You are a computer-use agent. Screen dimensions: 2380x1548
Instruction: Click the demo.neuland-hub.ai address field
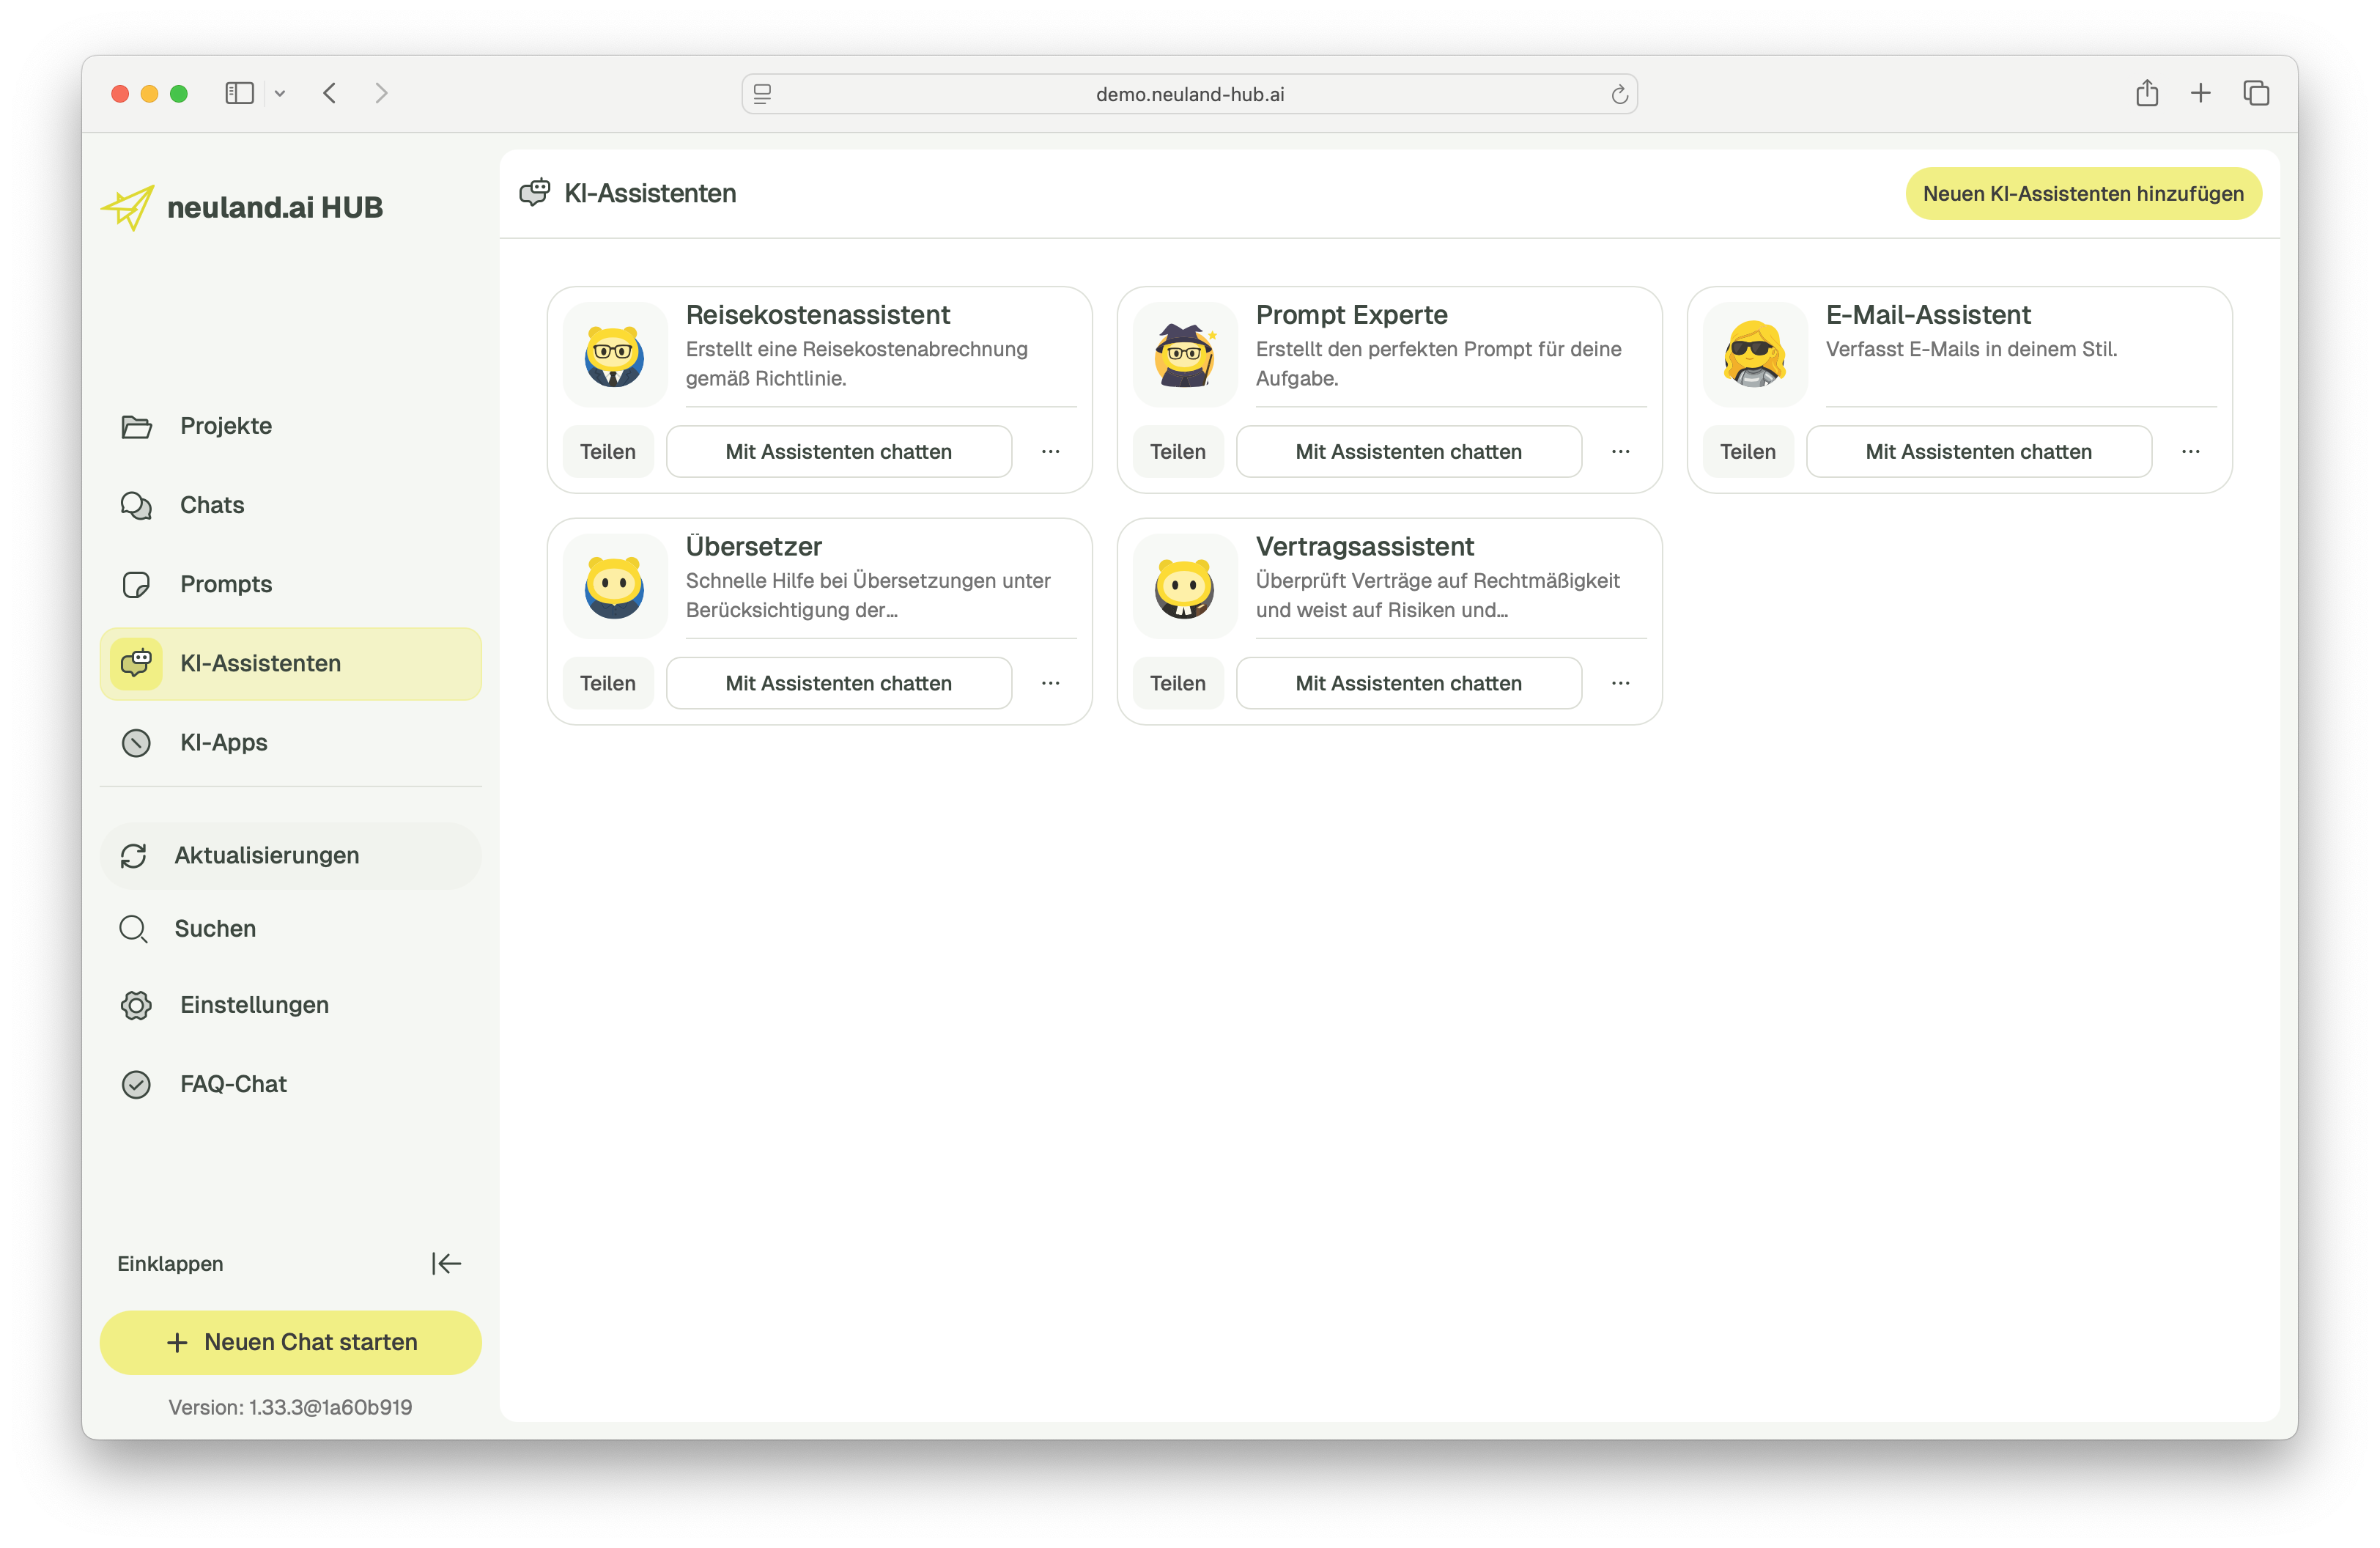(1189, 94)
